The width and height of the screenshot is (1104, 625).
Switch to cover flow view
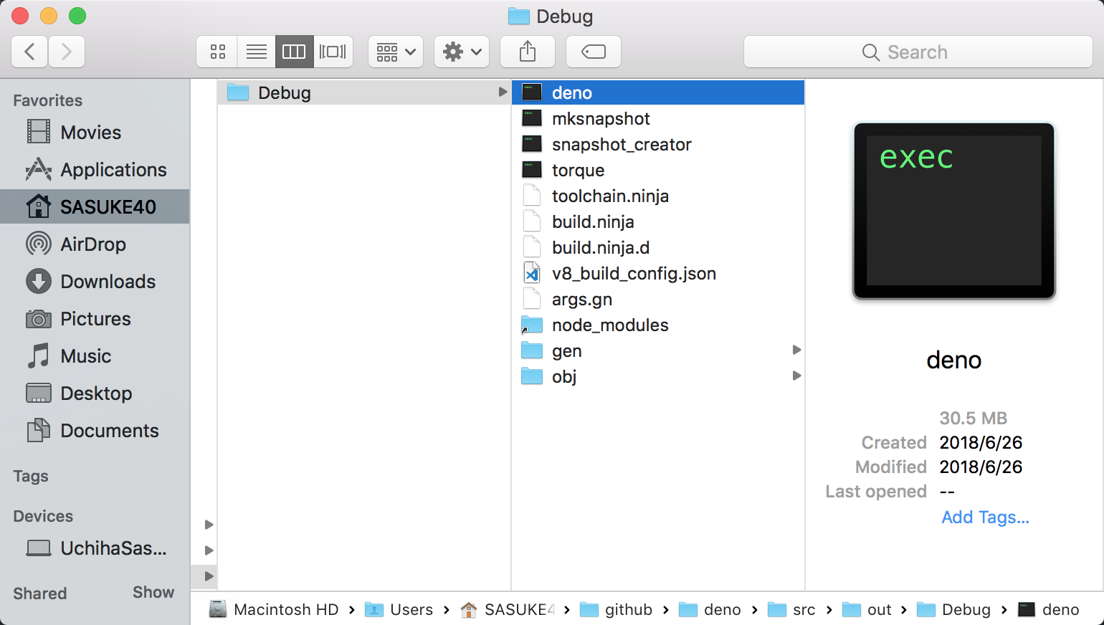tap(333, 52)
